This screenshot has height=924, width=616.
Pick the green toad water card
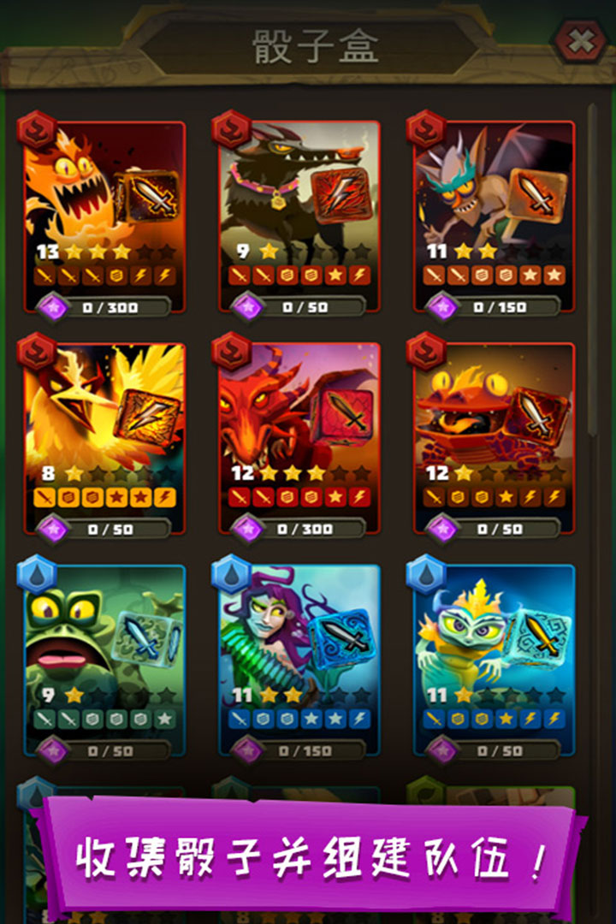pyautogui.click(x=105, y=660)
